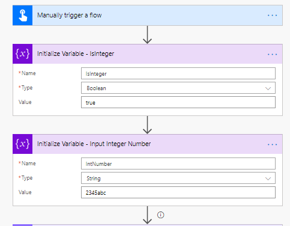Click the Name label in Input Integer Number card
Screen dimensions: 290x226
point(29,163)
